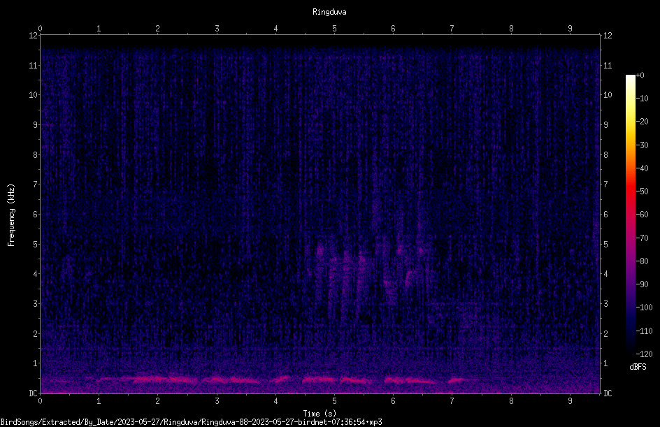
Task: Click the +0 top of color scale
Action: 640,75
